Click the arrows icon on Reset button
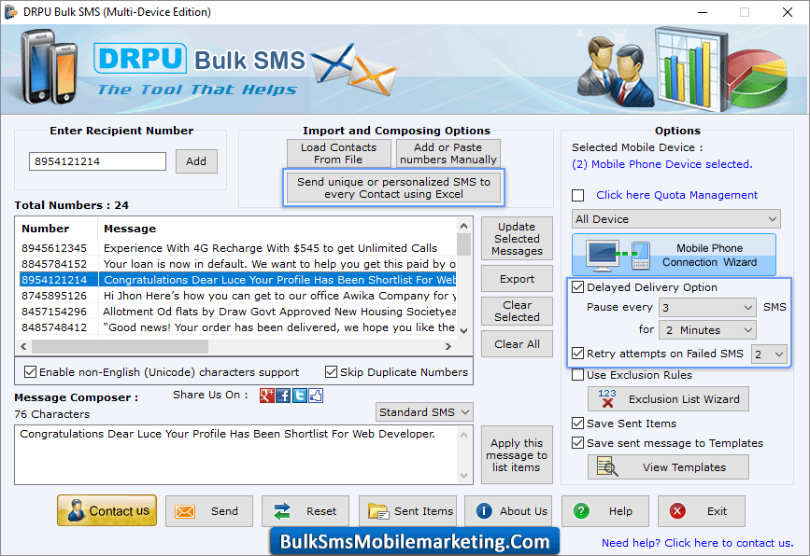The width and height of the screenshot is (810, 556). [x=282, y=511]
